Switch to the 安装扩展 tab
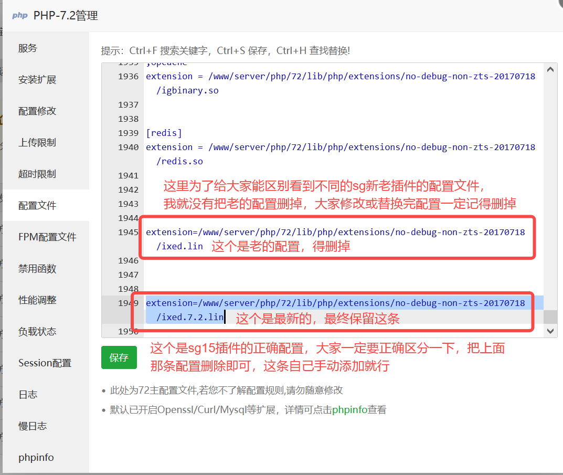 [37, 80]
